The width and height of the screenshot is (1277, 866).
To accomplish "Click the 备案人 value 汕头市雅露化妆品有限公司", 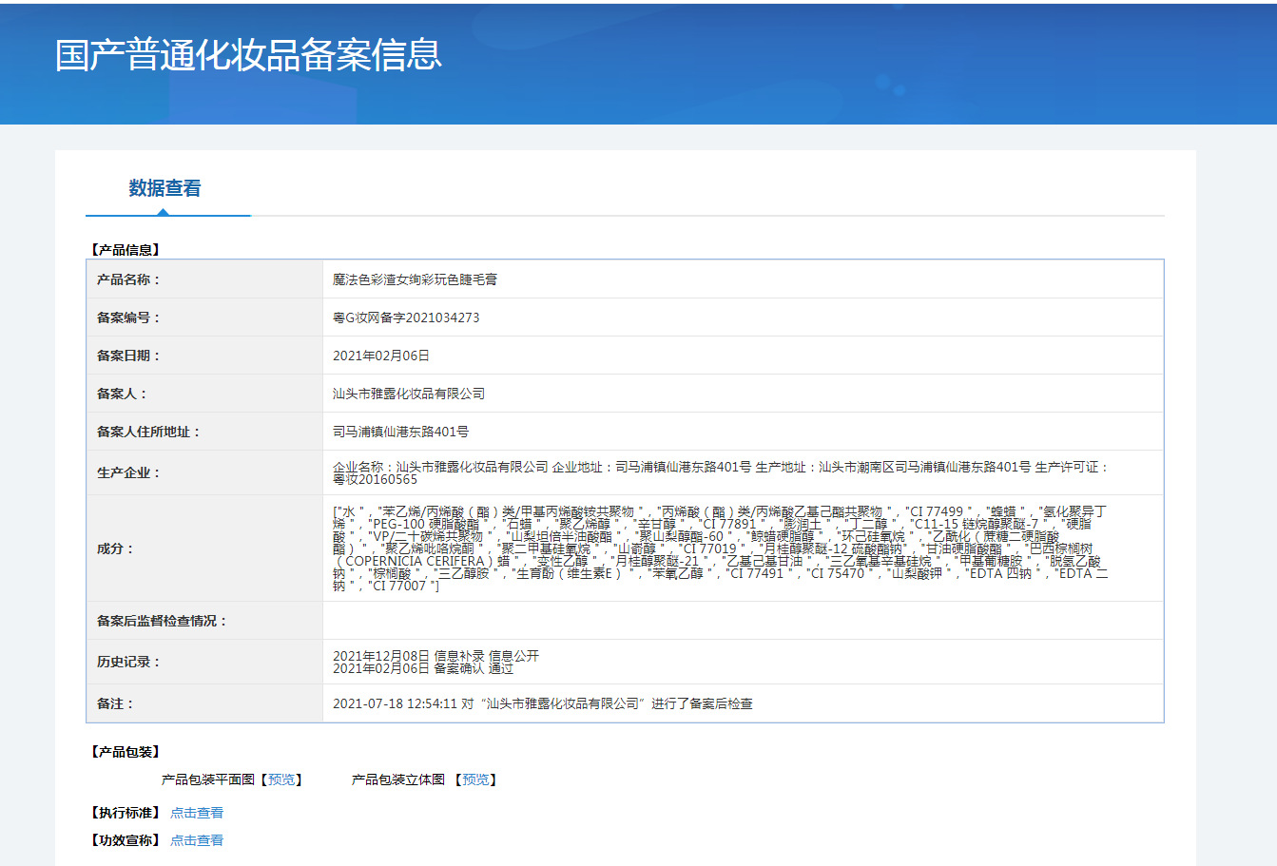I will pos(409,394).
